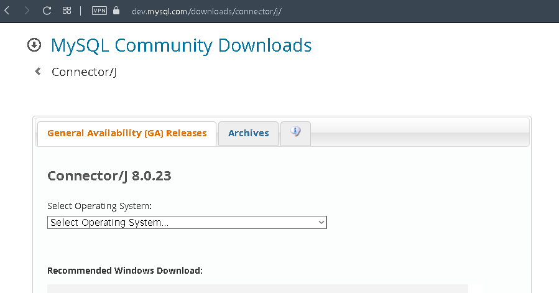Switch to General Availability (GA) Releases tab

(127, 134)
